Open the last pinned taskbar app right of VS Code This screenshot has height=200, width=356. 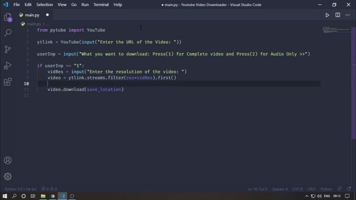pyautogui.click(x=72, y=196)
